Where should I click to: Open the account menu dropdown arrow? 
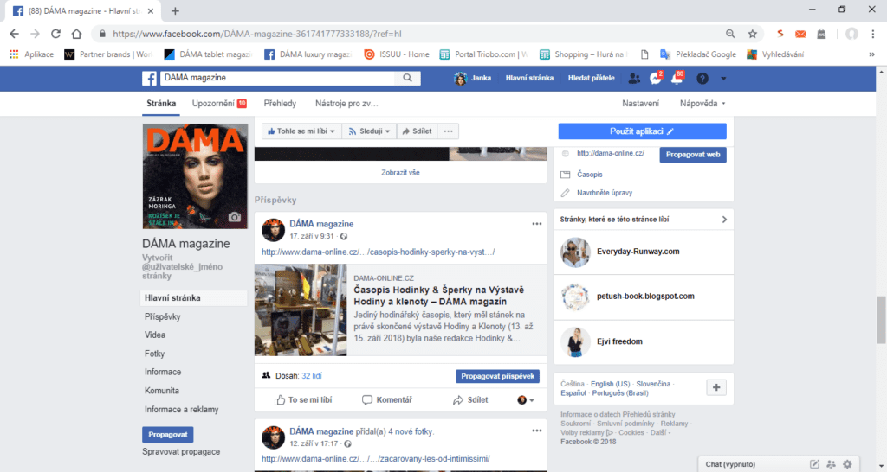pos(723,78)
